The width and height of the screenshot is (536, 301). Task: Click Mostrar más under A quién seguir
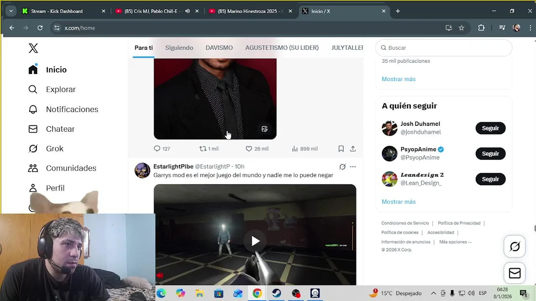[x=399, y=202]
